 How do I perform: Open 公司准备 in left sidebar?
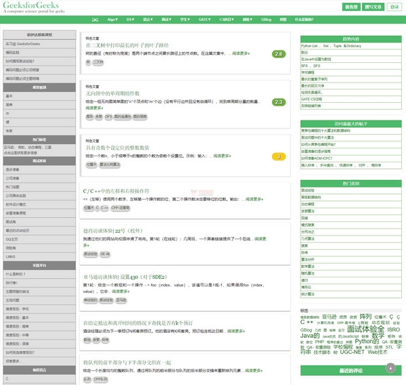point(39,178)
